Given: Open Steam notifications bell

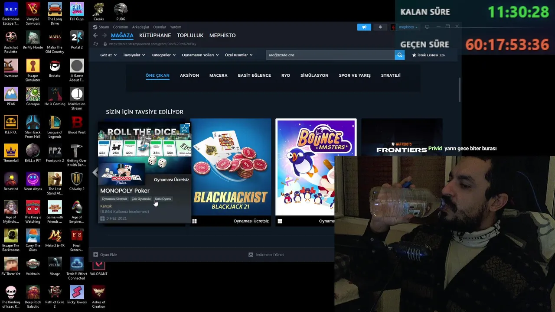Looking at the screenshot, I should point(380,27).
